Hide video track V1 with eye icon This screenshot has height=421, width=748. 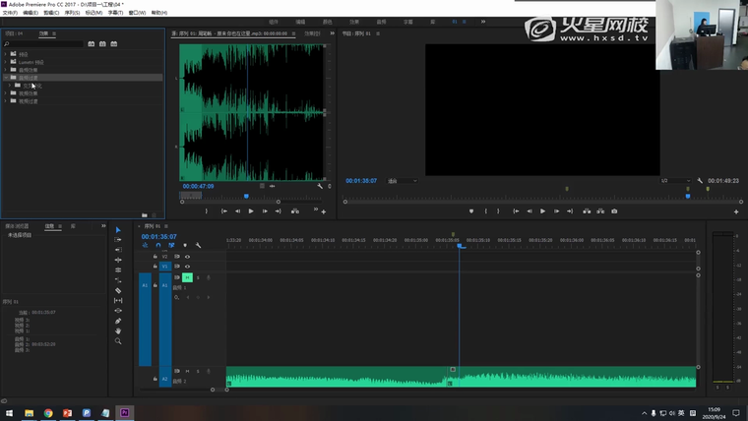187,267
